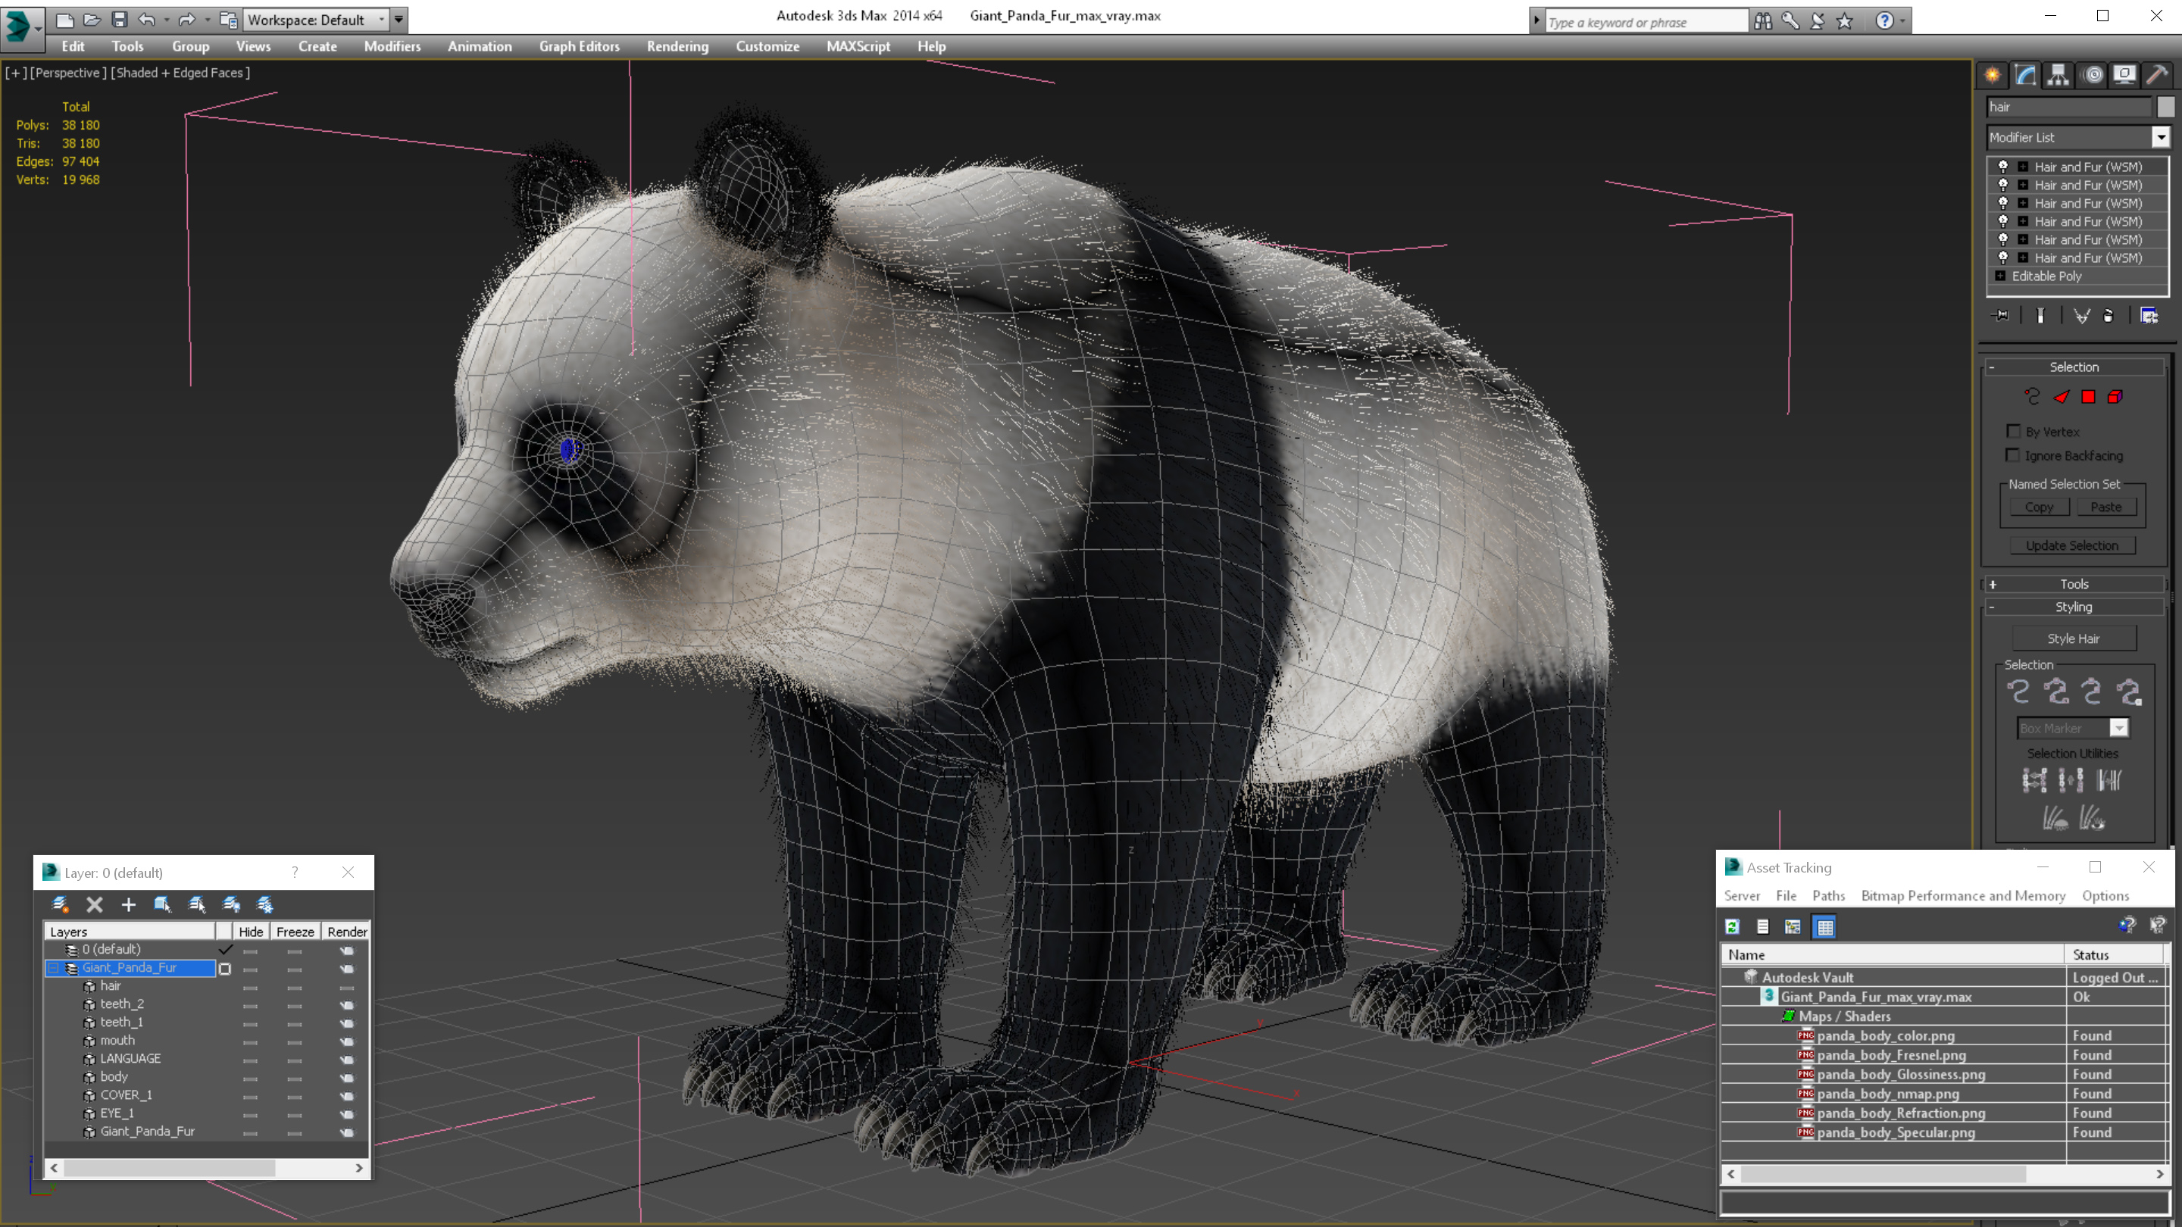Screen dimensions: 2182x1227
Task: Toggle Show End Result icon
Action: tap(2040, 316)
